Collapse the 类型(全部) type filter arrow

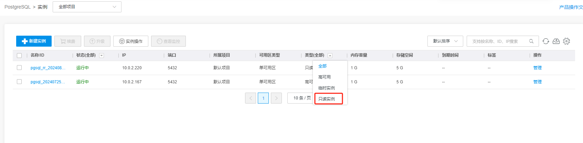coord(330,56)
